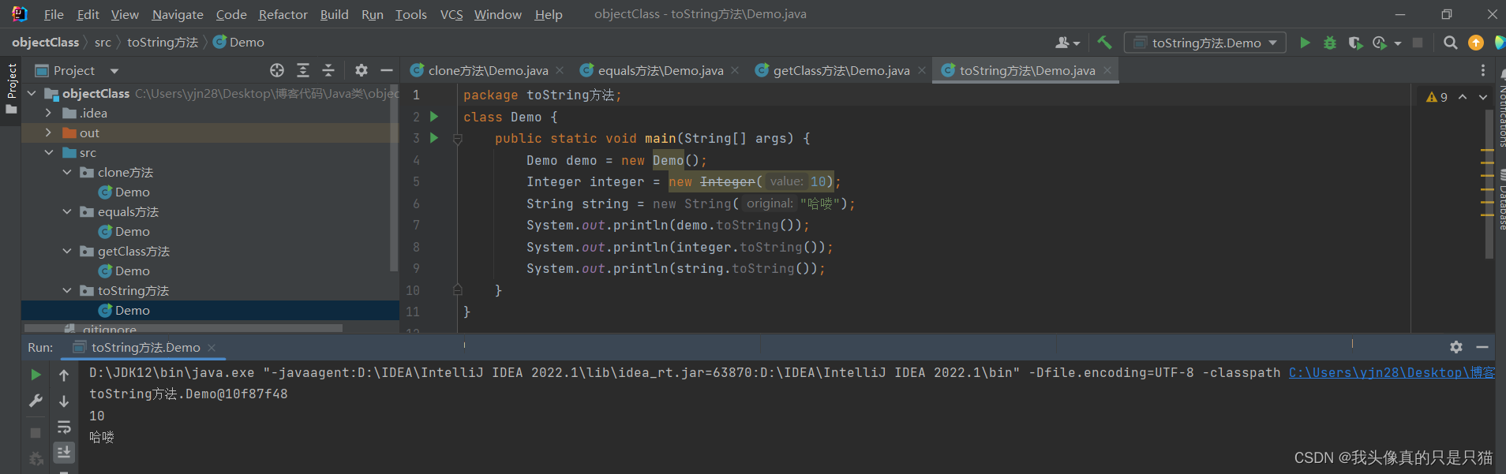Click Up the Stack Trace arrow
The width and height of the screenshot is (1506, 474).
64,375
